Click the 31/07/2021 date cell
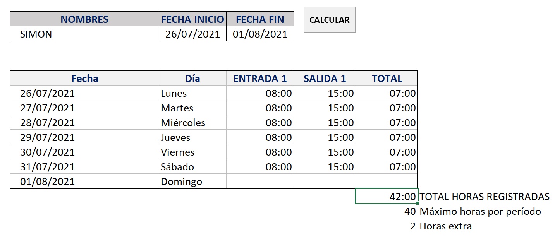The image size is (555, 238). 84,167
